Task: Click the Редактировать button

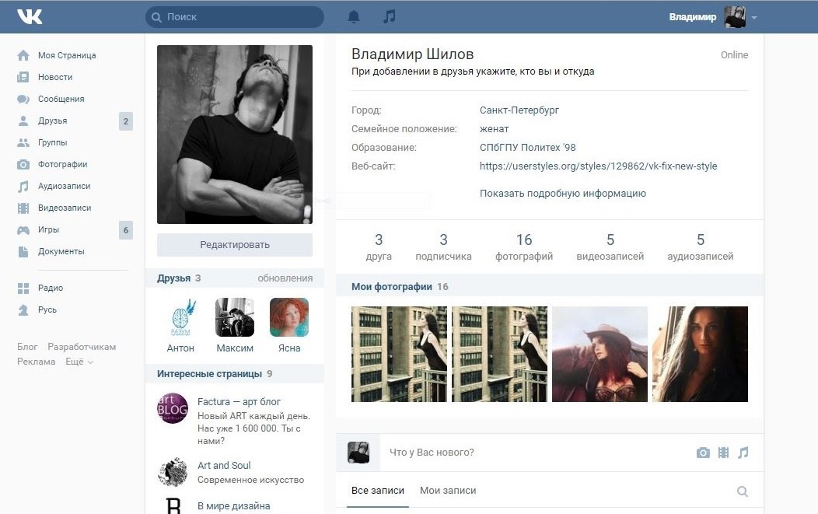Action: 235,245
